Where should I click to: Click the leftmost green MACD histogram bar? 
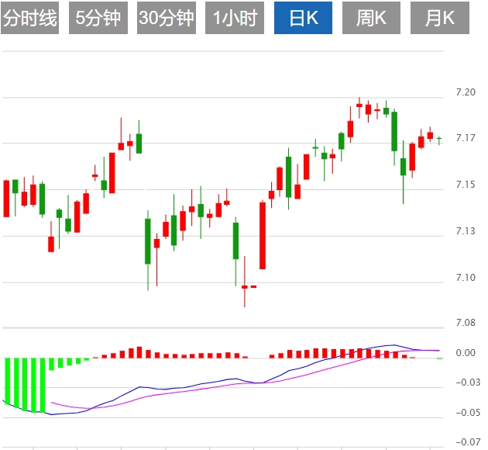[7, 381]
